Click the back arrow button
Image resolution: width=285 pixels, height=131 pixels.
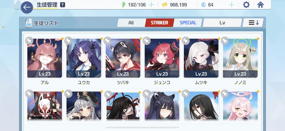27,7
